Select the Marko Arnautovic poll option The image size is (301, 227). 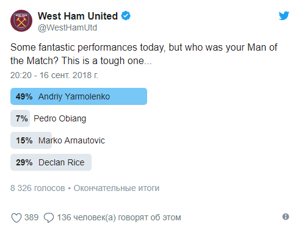[58, 140]
